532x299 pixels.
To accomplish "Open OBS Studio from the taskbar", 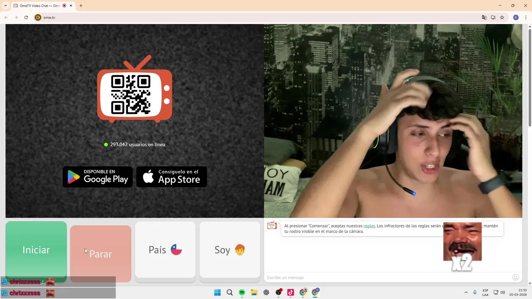I will [278, 292].
